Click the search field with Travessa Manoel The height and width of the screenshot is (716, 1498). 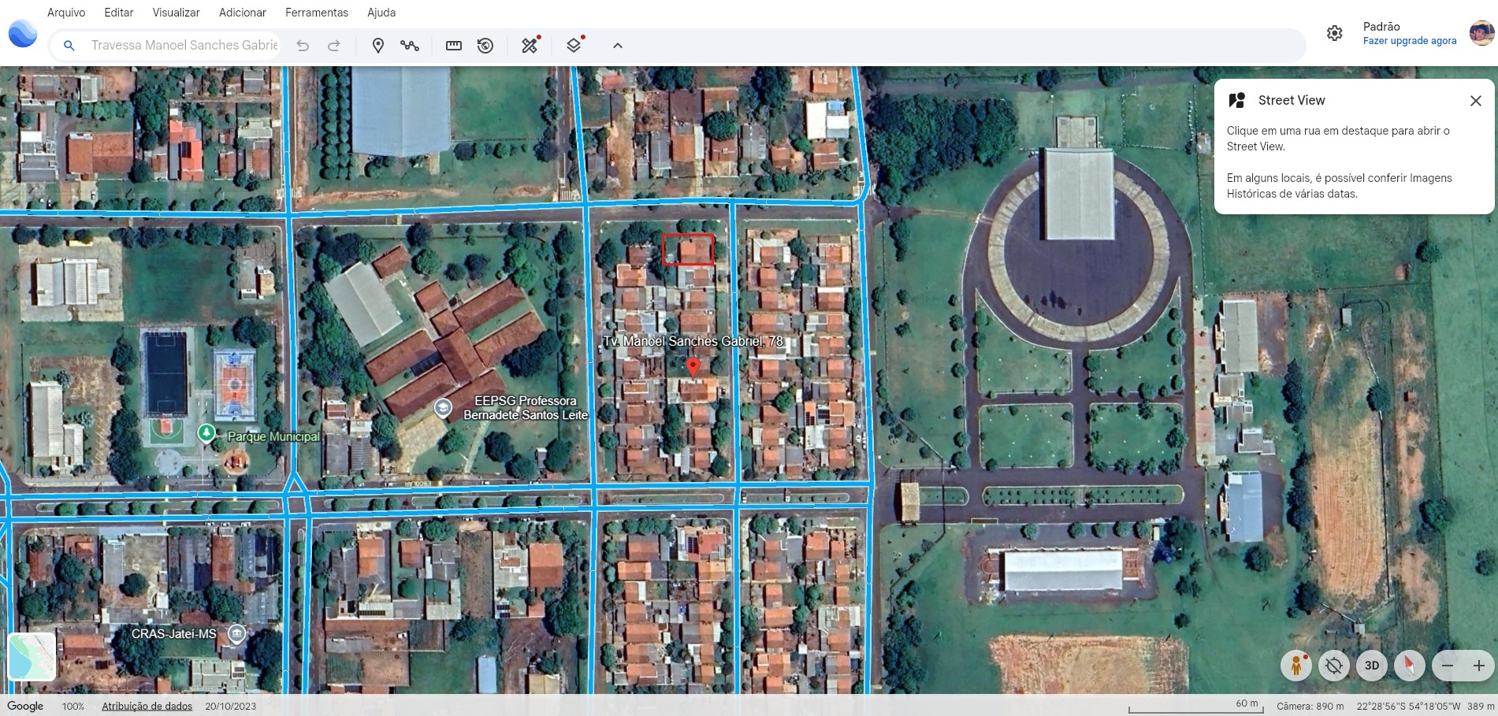[184, 46]
